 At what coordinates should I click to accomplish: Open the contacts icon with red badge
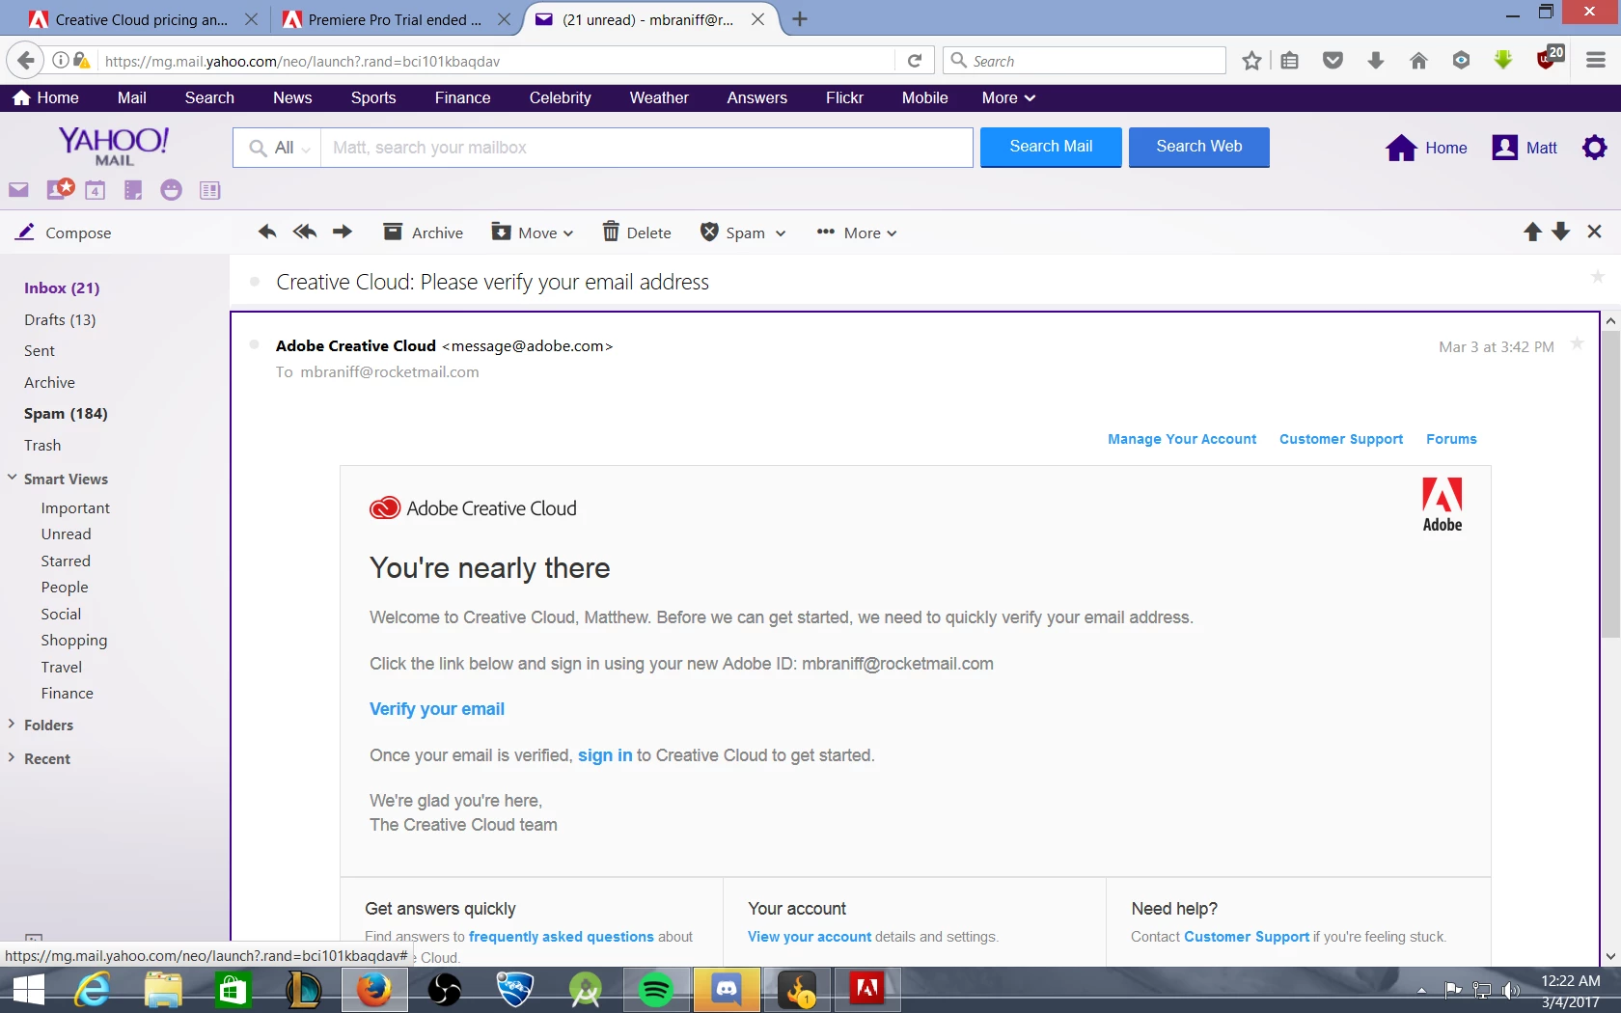[60, 189]
